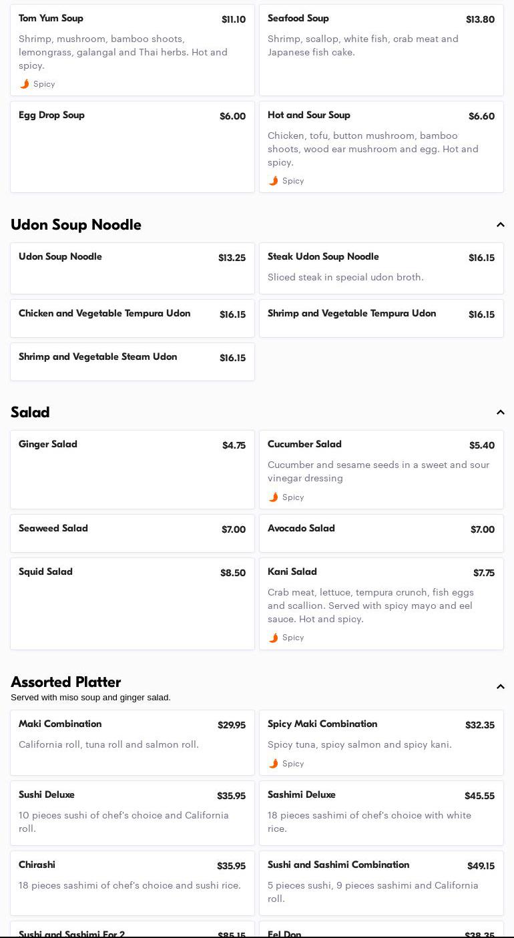
Task: Pick the Ginger Salad item
Action: (x=132, y=469)
